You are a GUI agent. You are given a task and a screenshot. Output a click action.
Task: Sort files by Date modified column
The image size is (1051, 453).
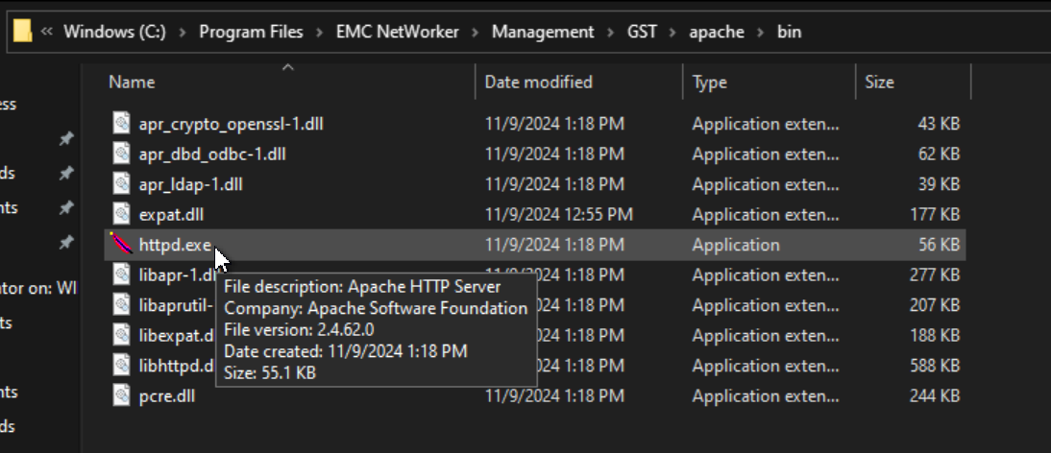point(538,83)
